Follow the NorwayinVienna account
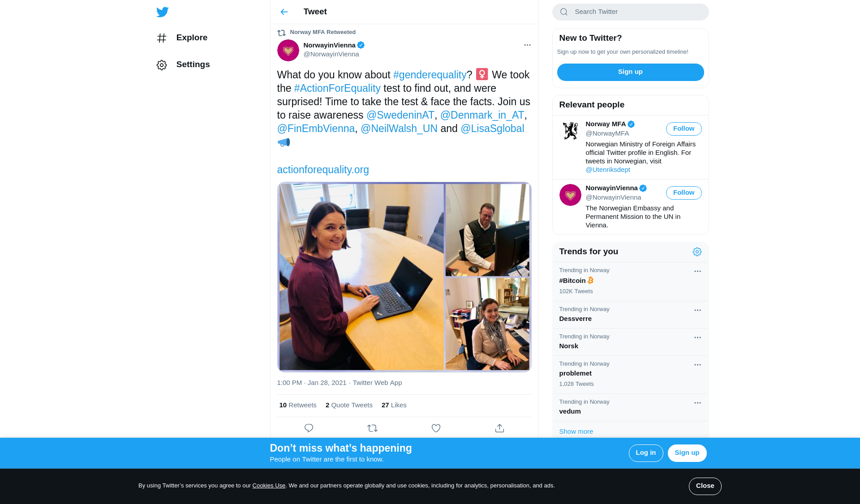This screenshot has height=504, width=860. 684,193
